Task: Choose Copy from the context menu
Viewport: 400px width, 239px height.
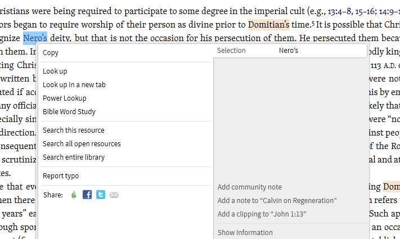Action: coord(51,53)
